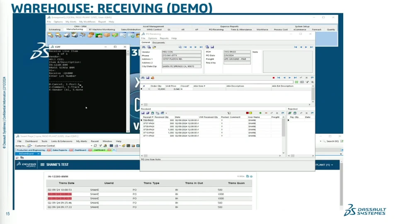Click the search binoculars icon in PO Receiving header toolbar

(144, 47)
